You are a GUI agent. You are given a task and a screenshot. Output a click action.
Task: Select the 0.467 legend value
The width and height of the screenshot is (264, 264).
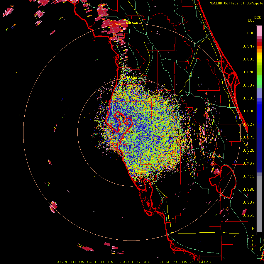[248, 163]
